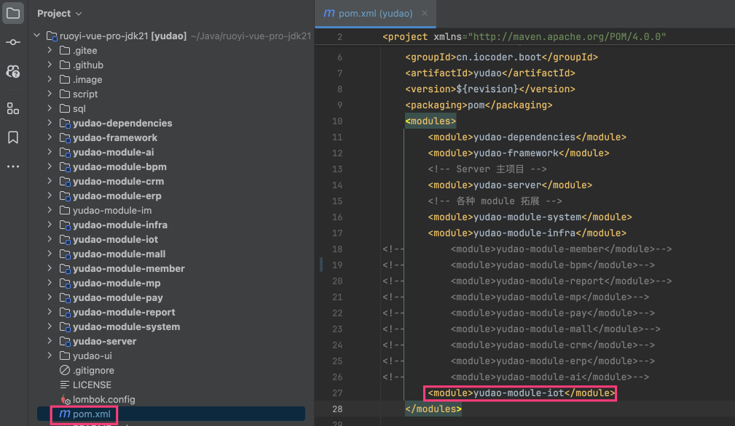Open the Commit tool window icon
The height and width of the screenshot is (426, 735).
tap(13, 42)
